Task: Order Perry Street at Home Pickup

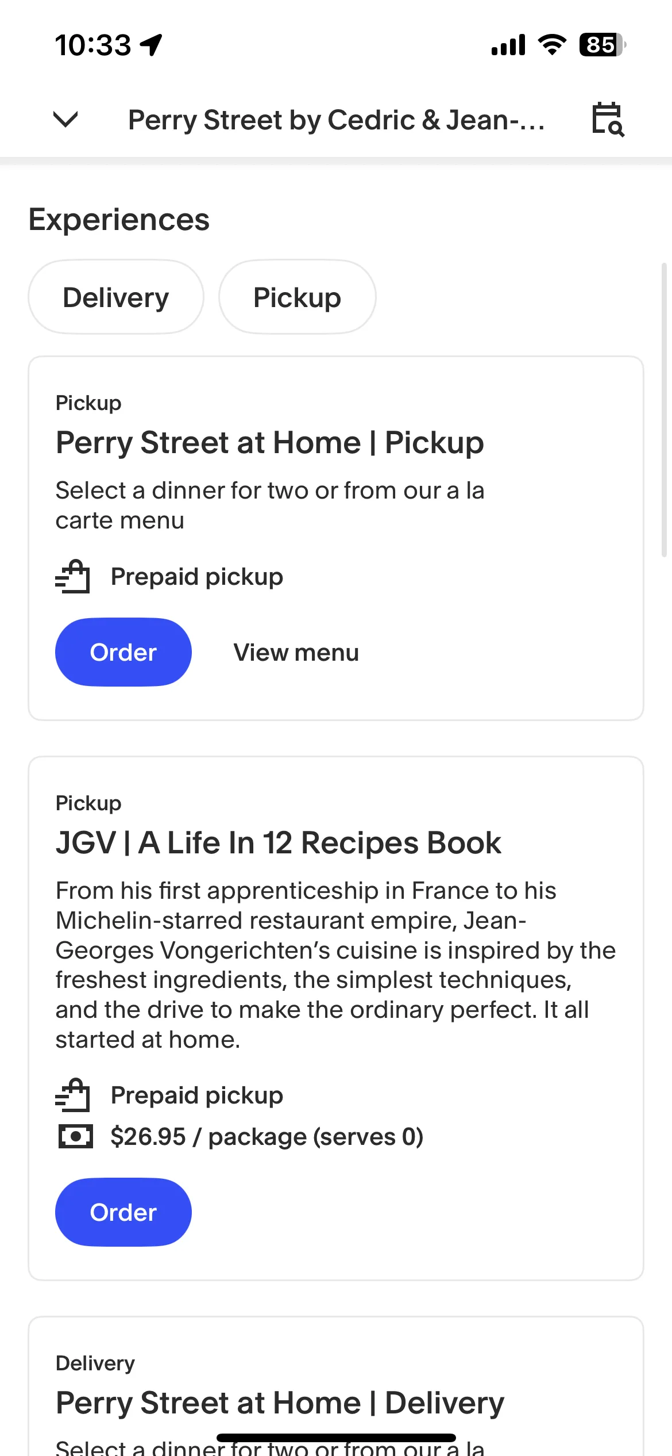Action: tap(123, 652)
